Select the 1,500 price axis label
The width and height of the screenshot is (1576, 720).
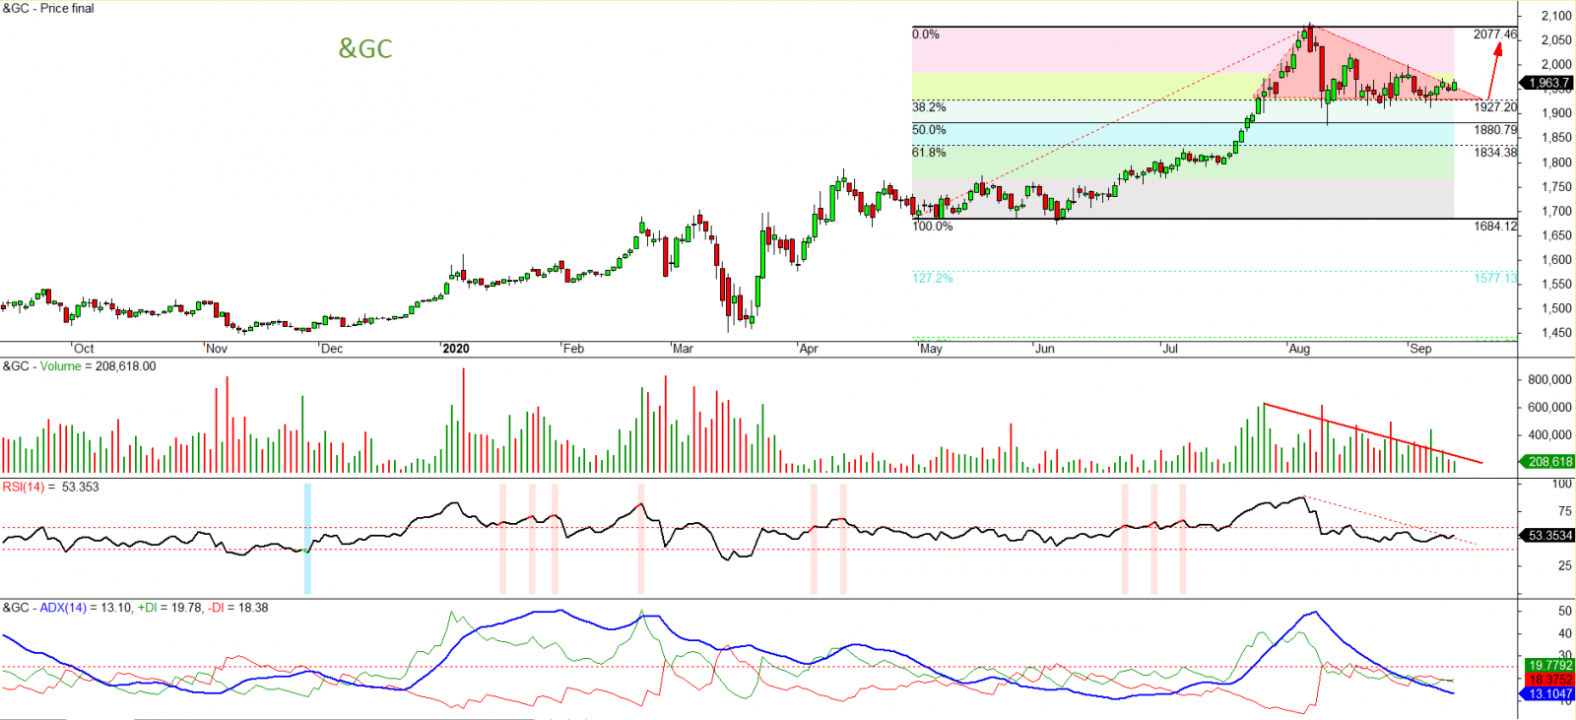pos(1556,308)
